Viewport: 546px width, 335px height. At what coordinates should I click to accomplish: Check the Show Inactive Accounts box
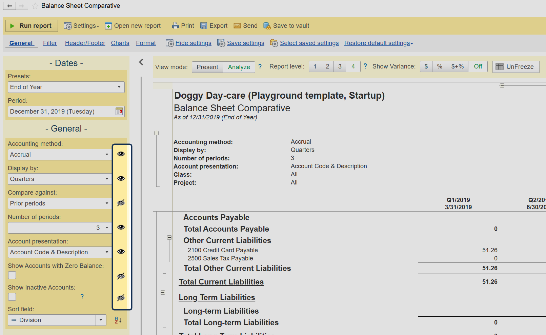click(12, 297)
